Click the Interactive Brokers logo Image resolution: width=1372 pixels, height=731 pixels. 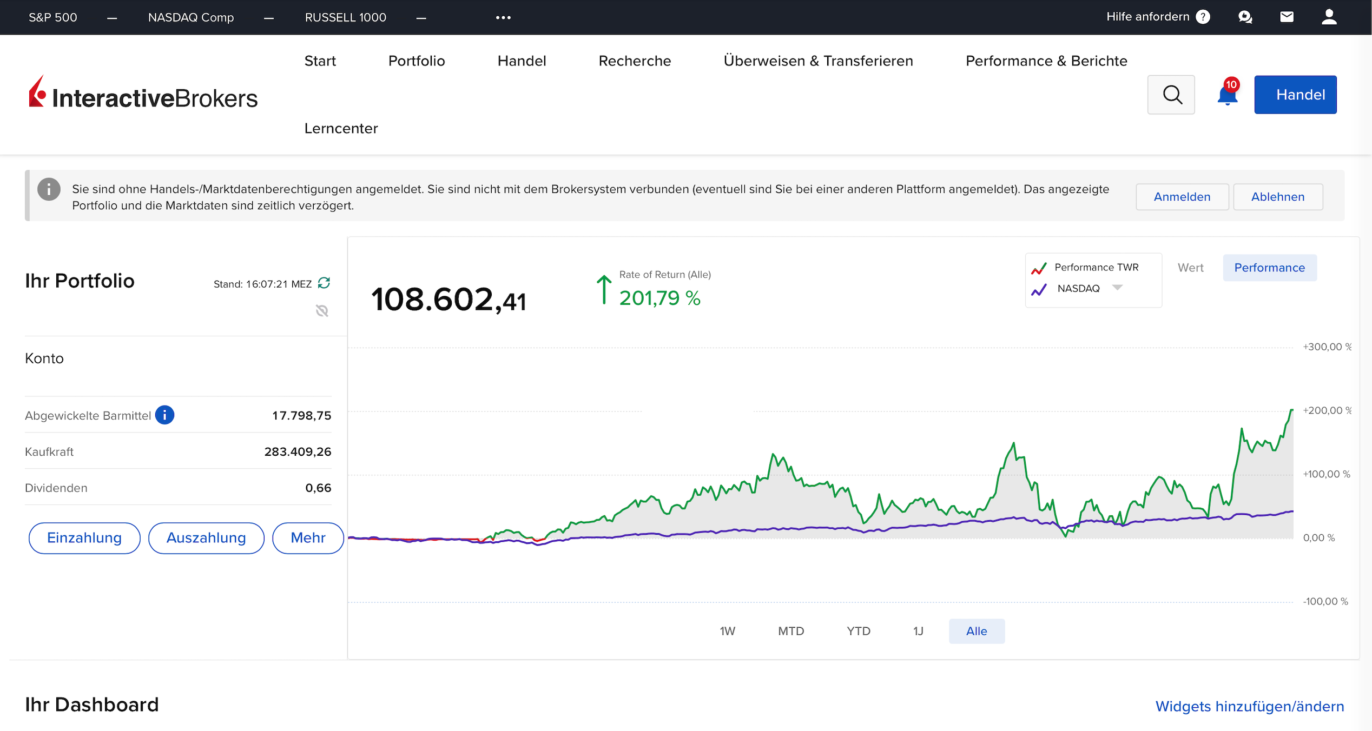click(x=143, y=95)
